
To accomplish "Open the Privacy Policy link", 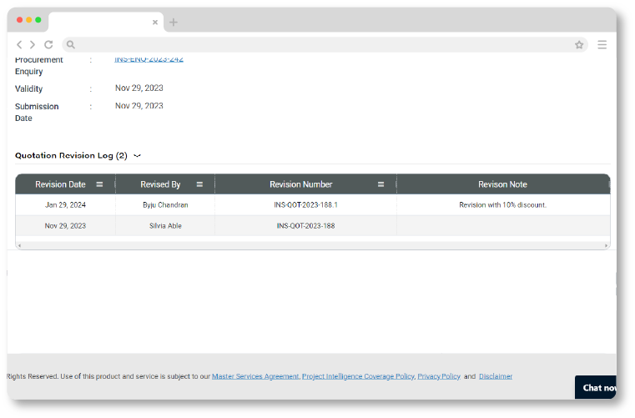I will coord(439,376).
